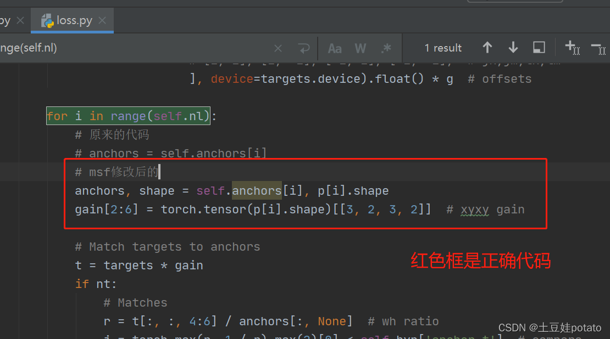
Task: Click the line 'gain[2:6] = torch.tensor'
Action: click(253, 210)
